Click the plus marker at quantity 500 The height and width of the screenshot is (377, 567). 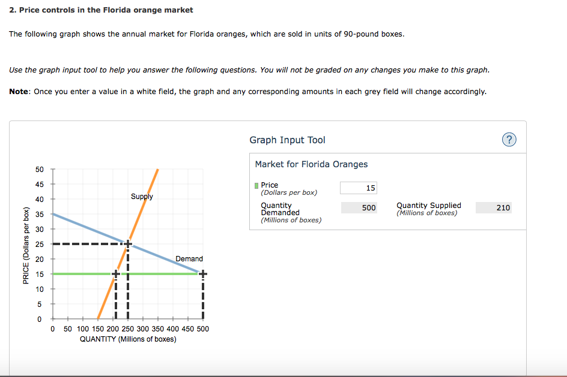[203, 273]
